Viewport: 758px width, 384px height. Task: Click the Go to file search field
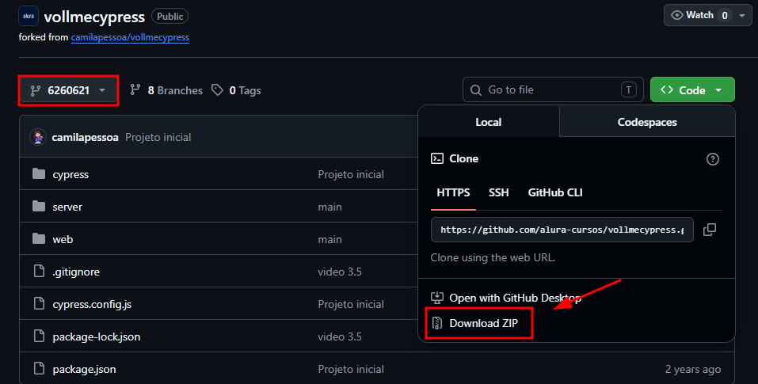[553, 89]
